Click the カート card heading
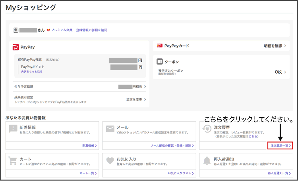Viewport: 298px width, 183px height. [x=25, y=159]
